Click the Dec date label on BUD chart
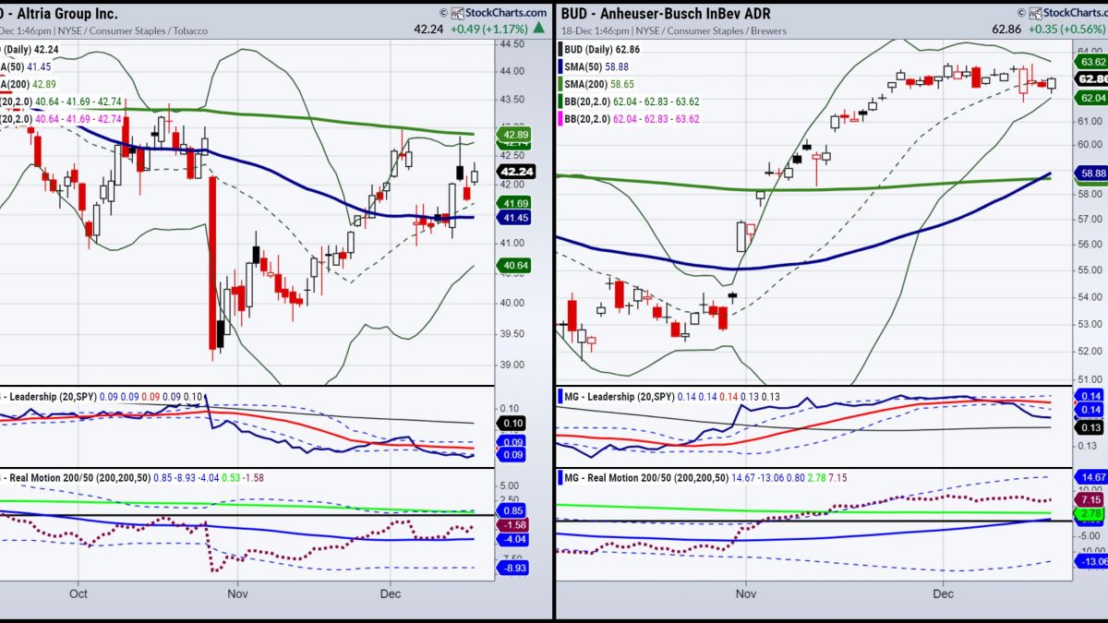1108x623 pixels. [x=943, y=593]
